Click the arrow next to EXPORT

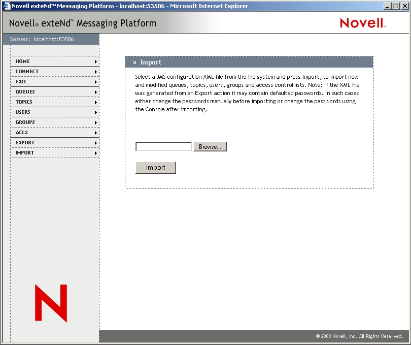[96, 143]
